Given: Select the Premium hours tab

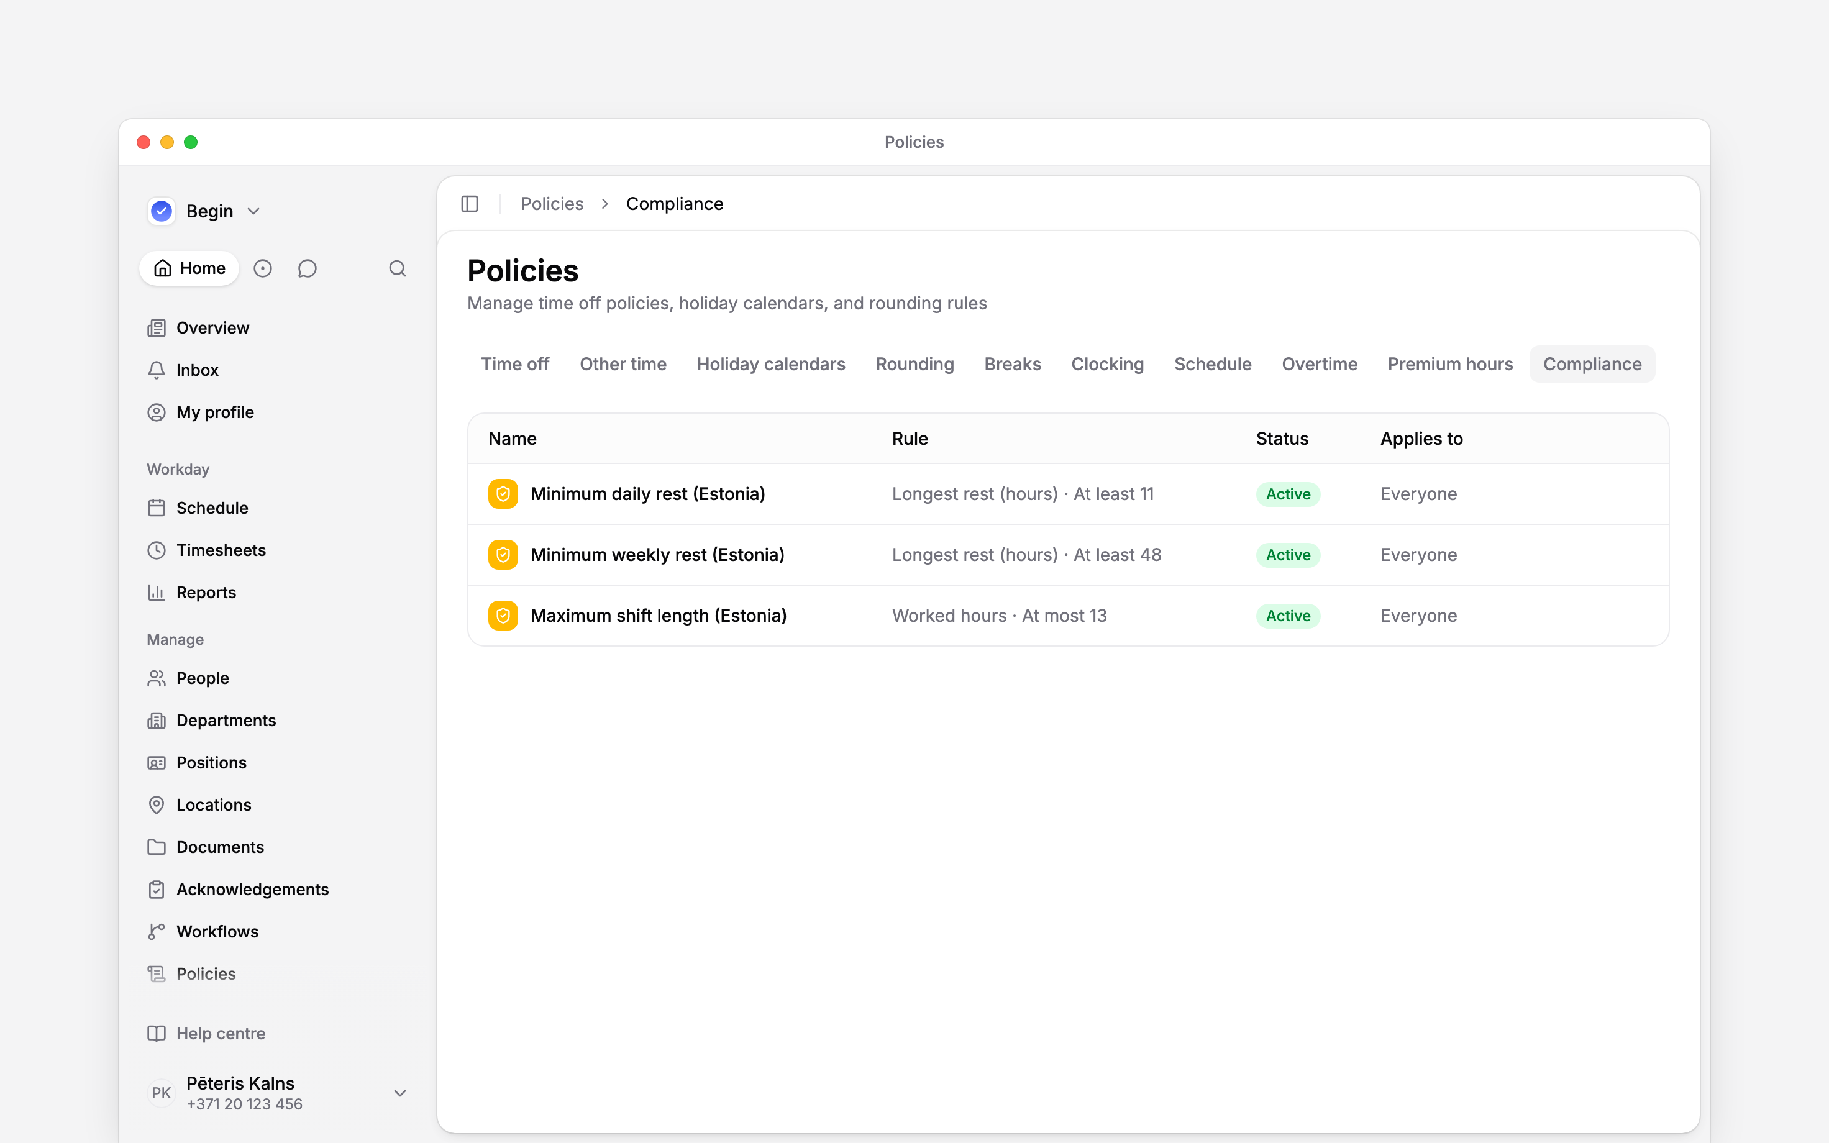Looking at the screenshot, I should pyautogui.click(x=1451, y=365).
